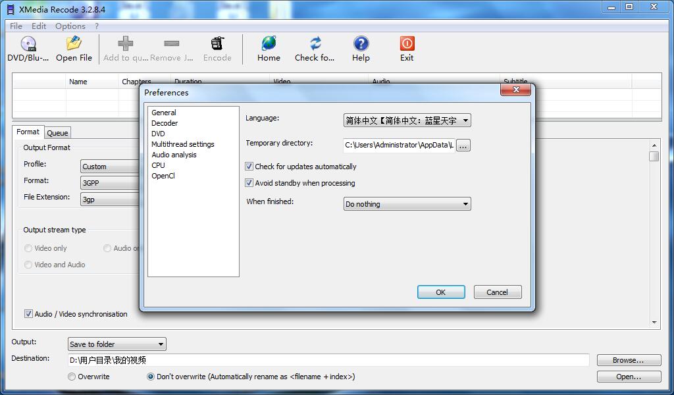Click the red Exit power icon
Viewport: 674px width, 395px height.
point(407,43)
